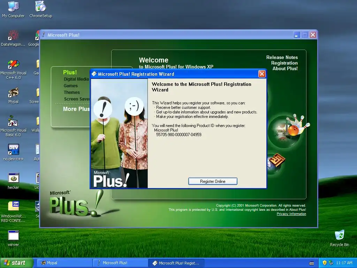Screen dimensions: 357x268
Task: Open Microsoft Visual Basic 6.0 icon
Action: click(13, 126)
